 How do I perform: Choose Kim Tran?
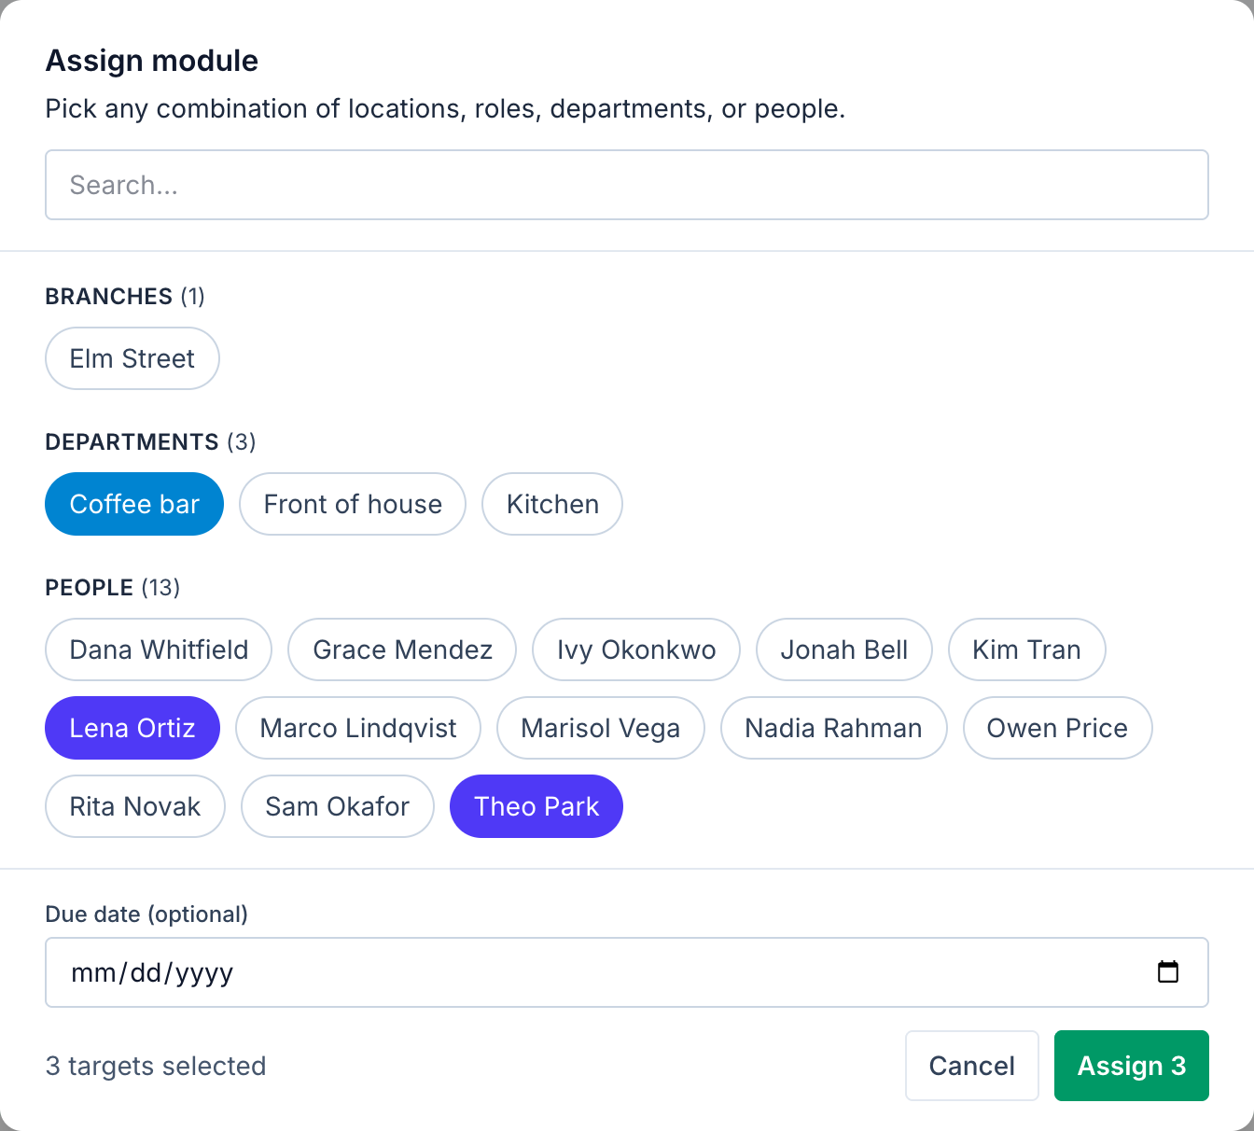(x=1027, y=649)
